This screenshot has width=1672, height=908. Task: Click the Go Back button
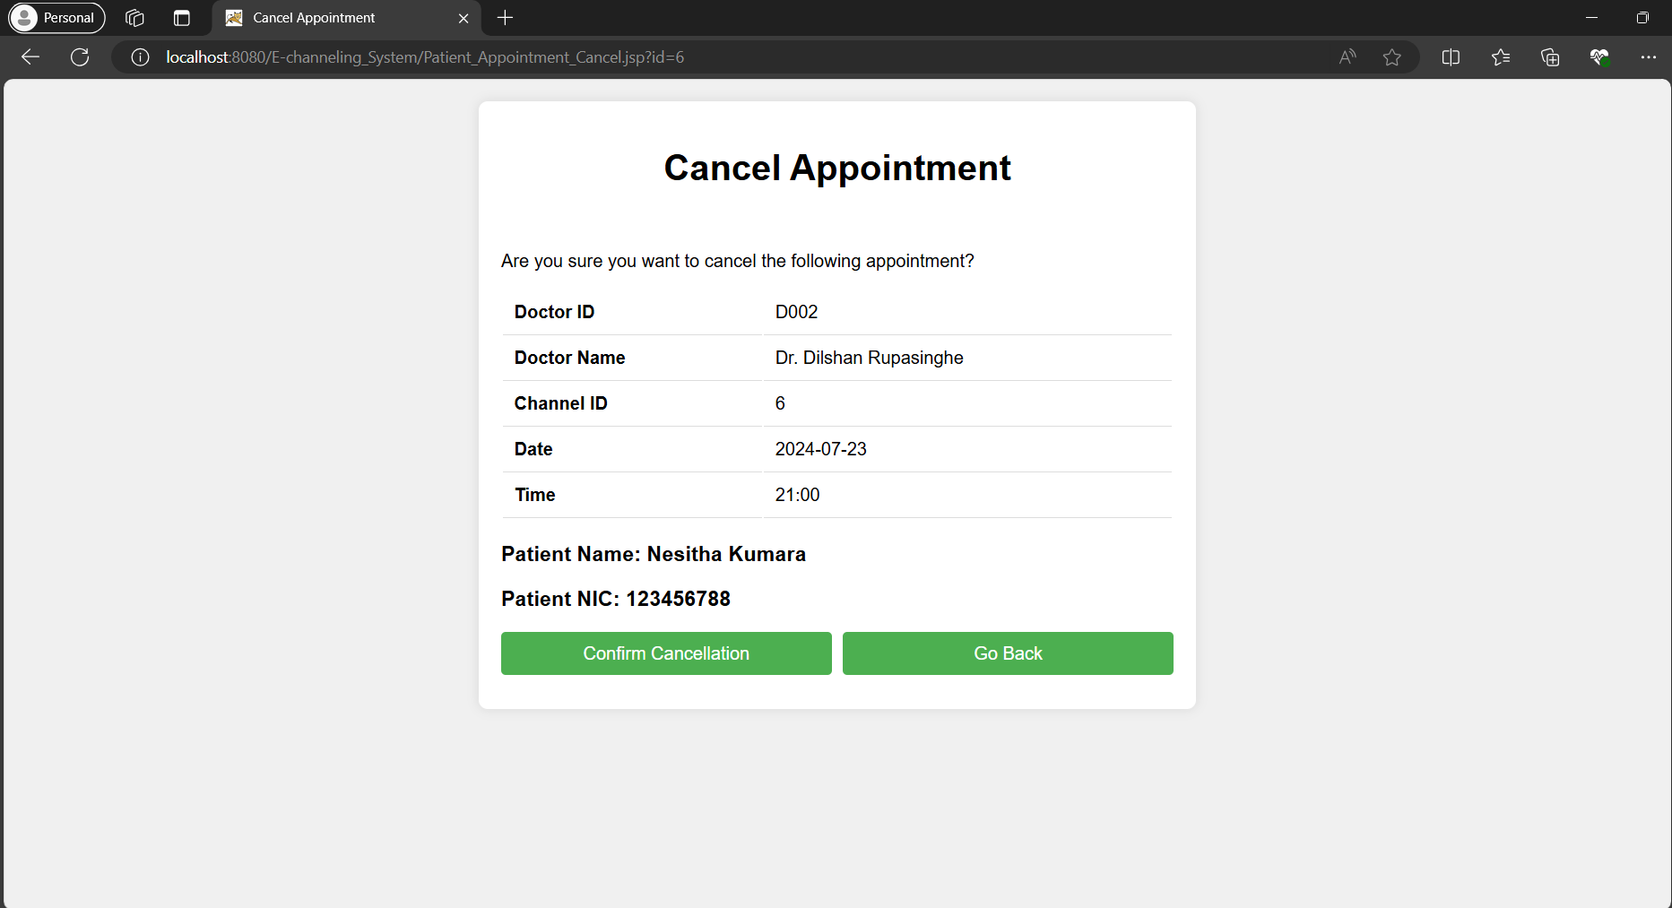click(x=1008, y=653)
